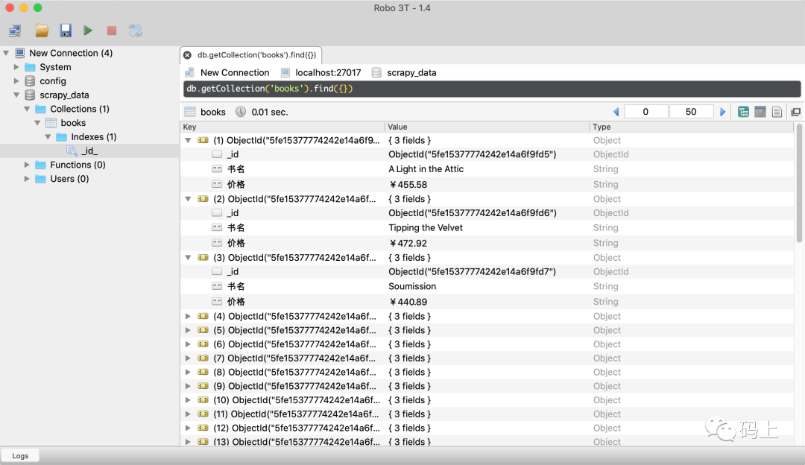This screenshot has height=465, width=805.
Task: Collapse the scrapy_data database node
Action: pos(16,95)
